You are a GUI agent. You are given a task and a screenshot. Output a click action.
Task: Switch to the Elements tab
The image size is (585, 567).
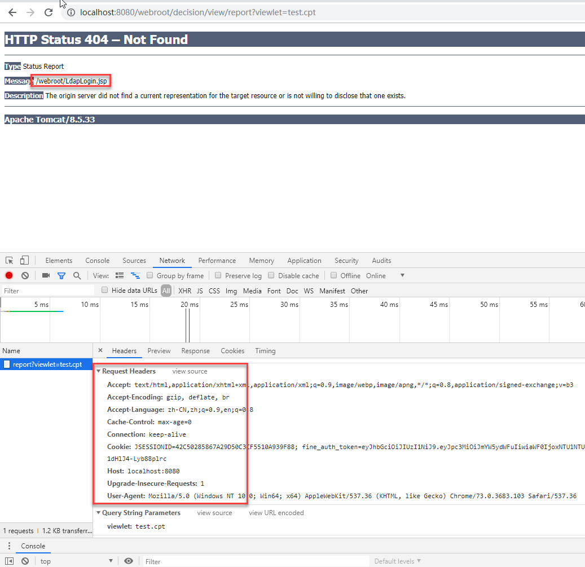point(59,261)
